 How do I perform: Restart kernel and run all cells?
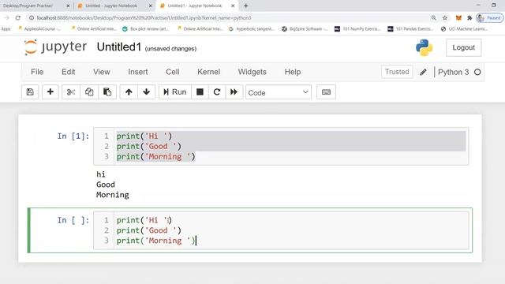(234, 92)
